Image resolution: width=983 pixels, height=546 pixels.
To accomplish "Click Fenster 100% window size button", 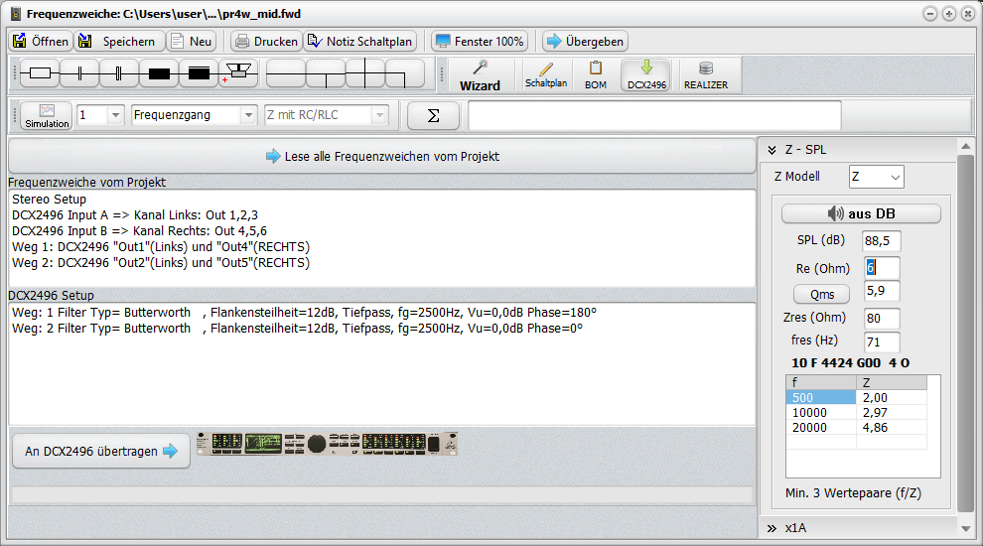I will point(480,42).
